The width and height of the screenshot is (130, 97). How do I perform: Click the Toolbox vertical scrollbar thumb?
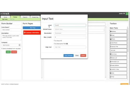click(128, 40)
